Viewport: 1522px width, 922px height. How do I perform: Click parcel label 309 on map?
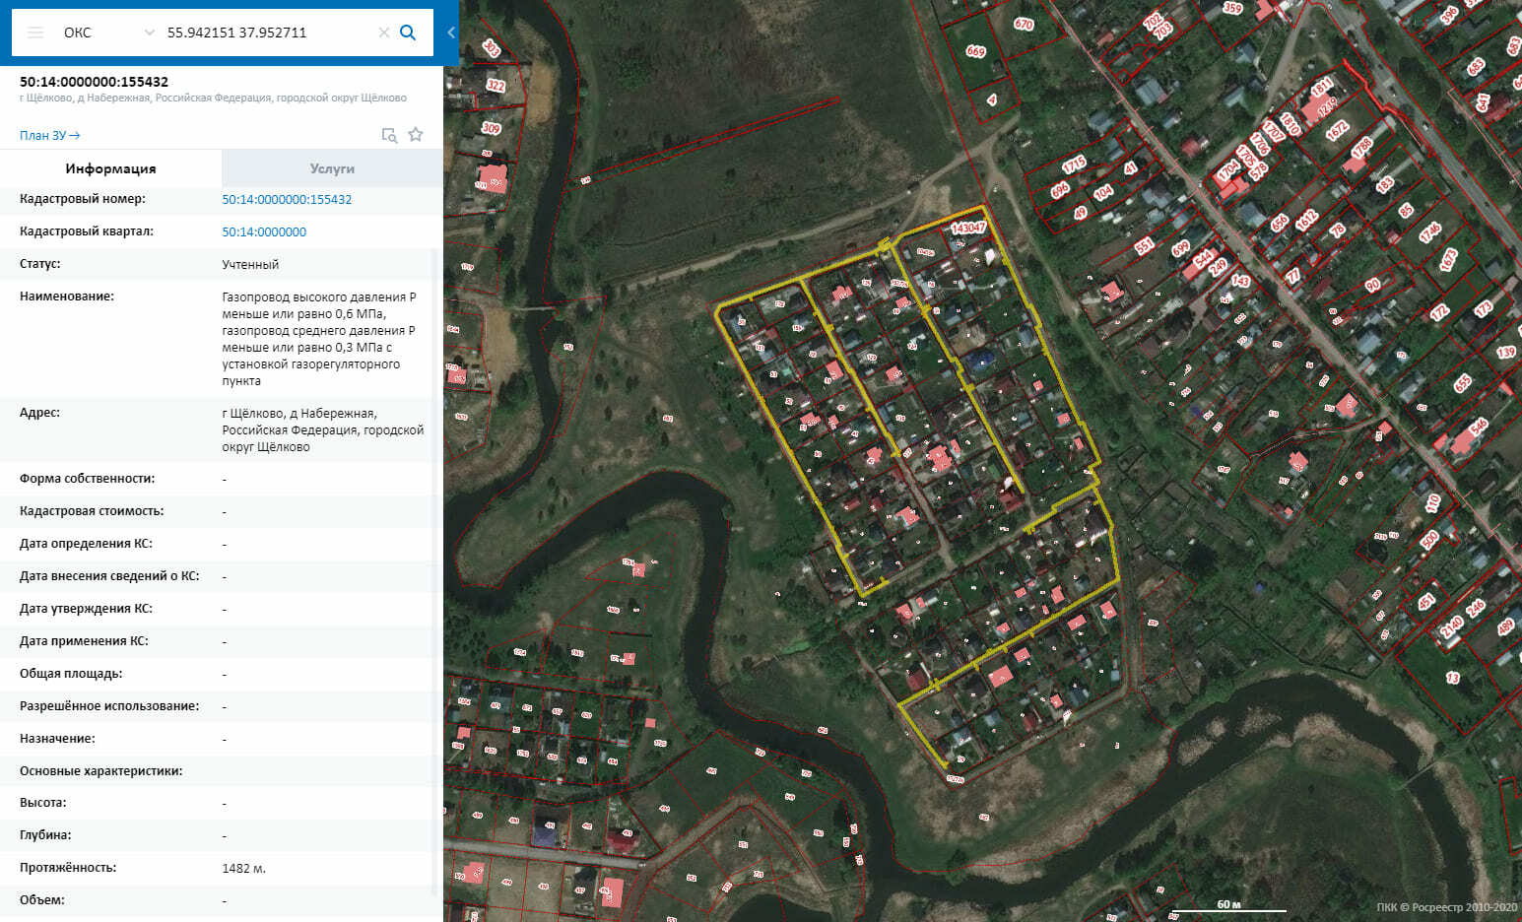tap(491, 128)
